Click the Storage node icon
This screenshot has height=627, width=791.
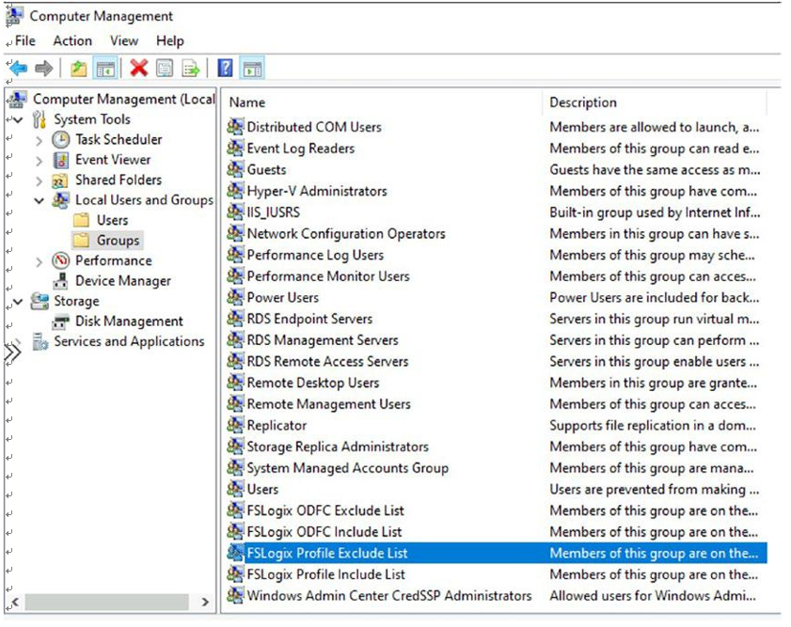click(x=40, y=301)
